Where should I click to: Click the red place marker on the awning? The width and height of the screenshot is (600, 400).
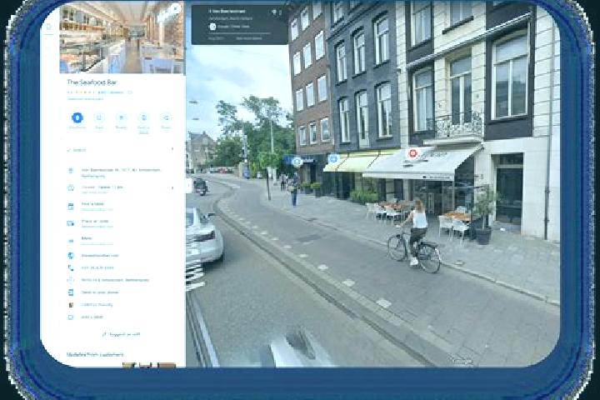[412, 153]
